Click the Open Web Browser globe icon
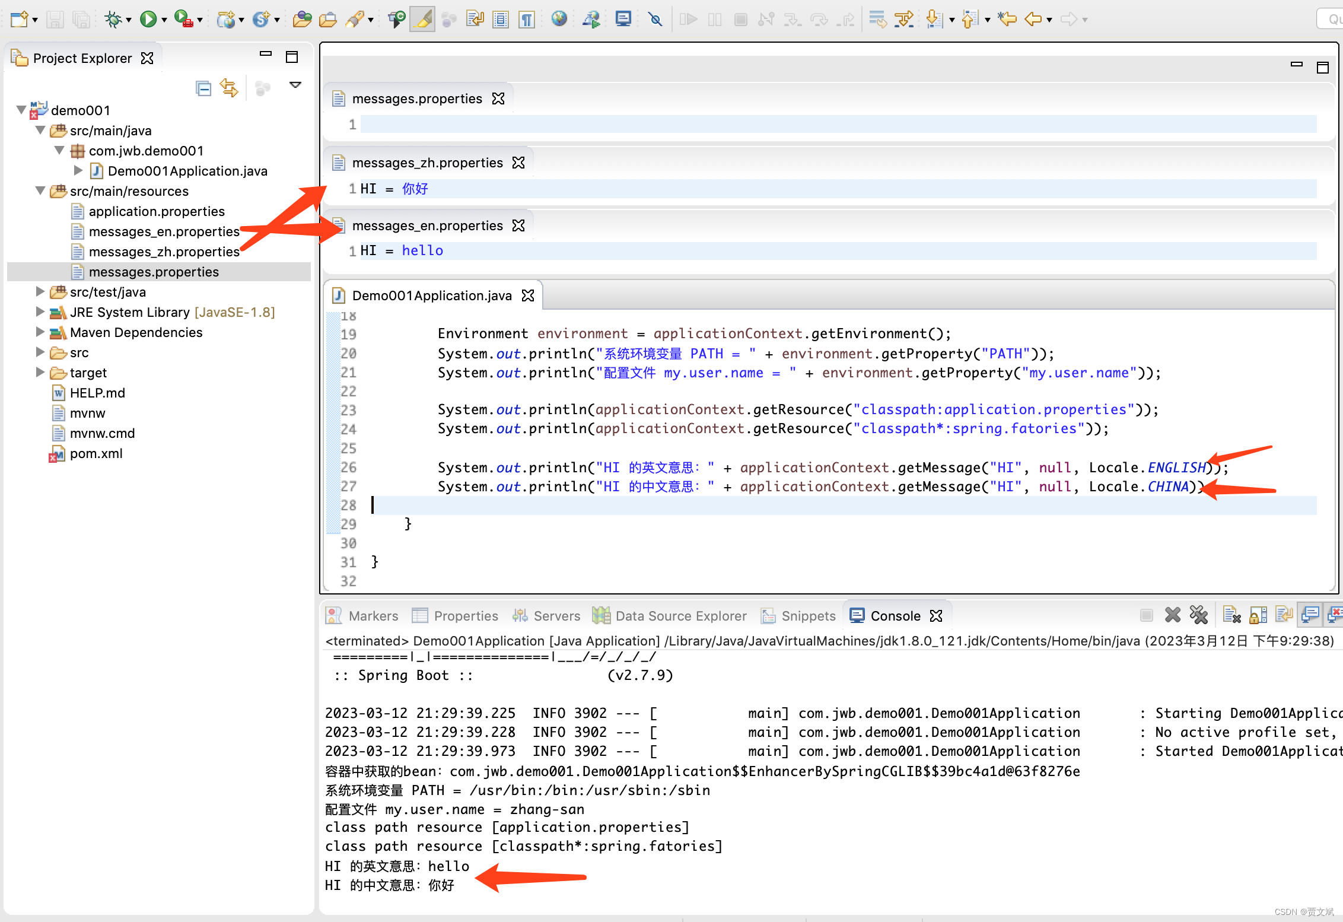This screenshot has height=922, width=1343. pos(559,20)
